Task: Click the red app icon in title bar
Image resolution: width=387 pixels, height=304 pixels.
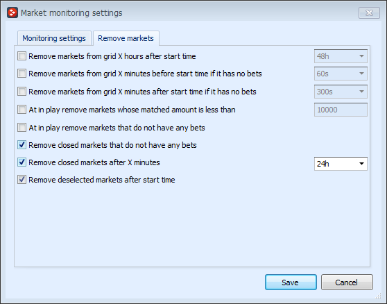Action: click(x=12, y=12)
